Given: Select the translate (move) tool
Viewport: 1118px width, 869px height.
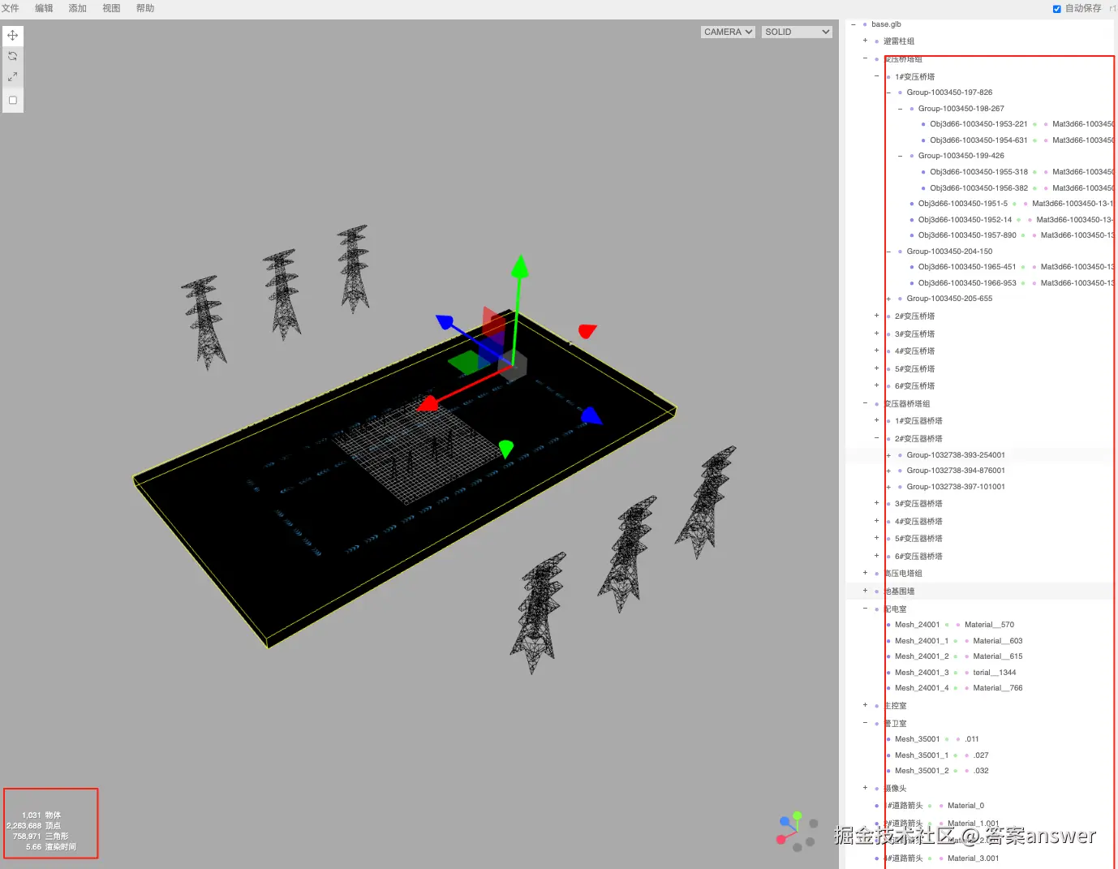Looking at the screenshot, I should coord(13,36).
